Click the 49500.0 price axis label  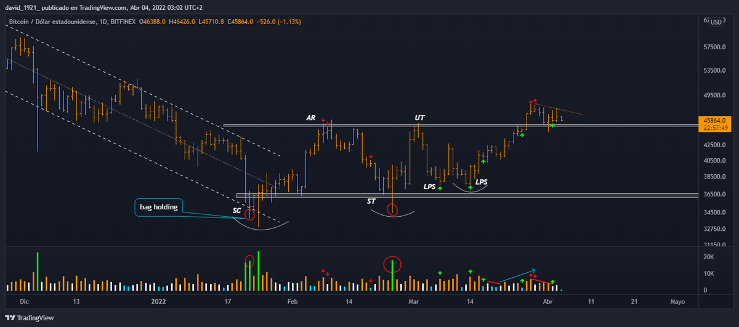(714, 95)
